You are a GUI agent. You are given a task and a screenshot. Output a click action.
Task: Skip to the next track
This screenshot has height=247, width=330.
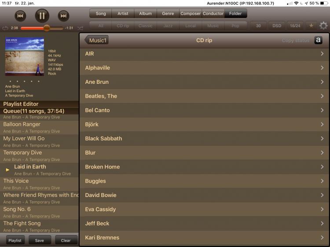[63, 16]
